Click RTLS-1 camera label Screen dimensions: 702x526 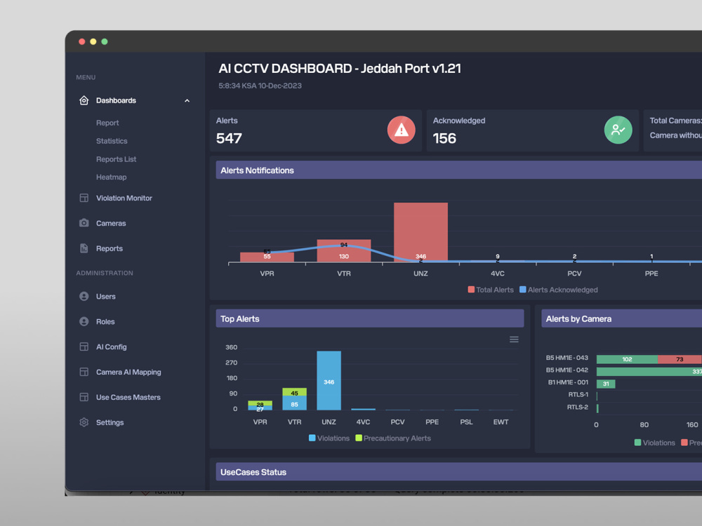click(x=578, y=394)
